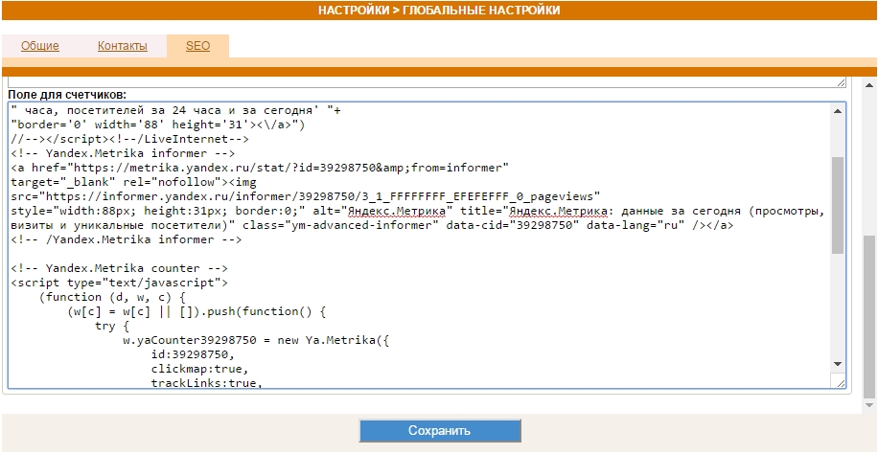
Task: Click resize grip of the upper textarea
Action: [x=841, y=83]
